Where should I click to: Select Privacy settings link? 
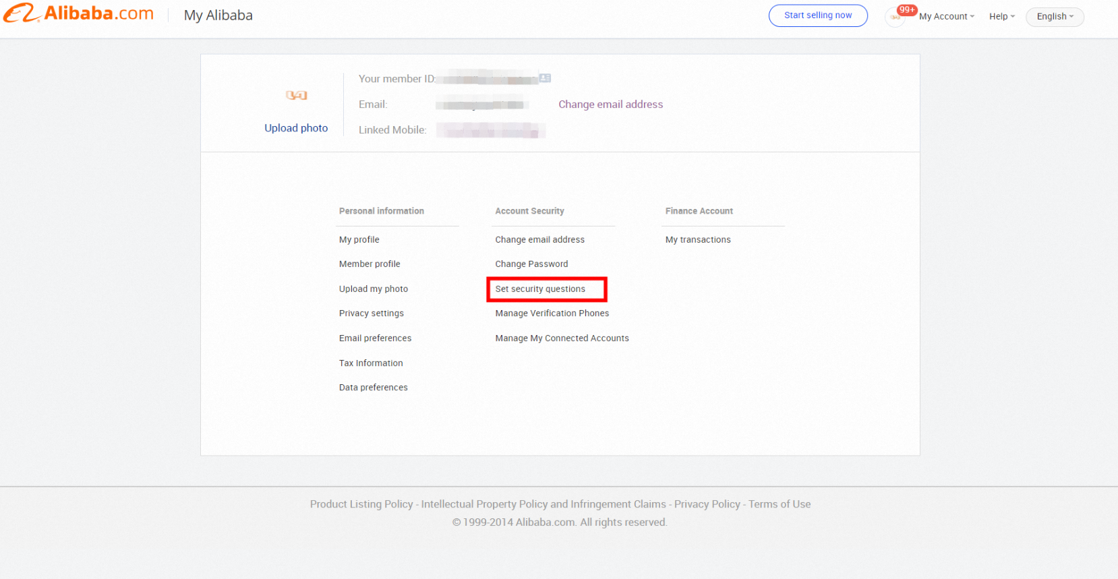(371, 313)
